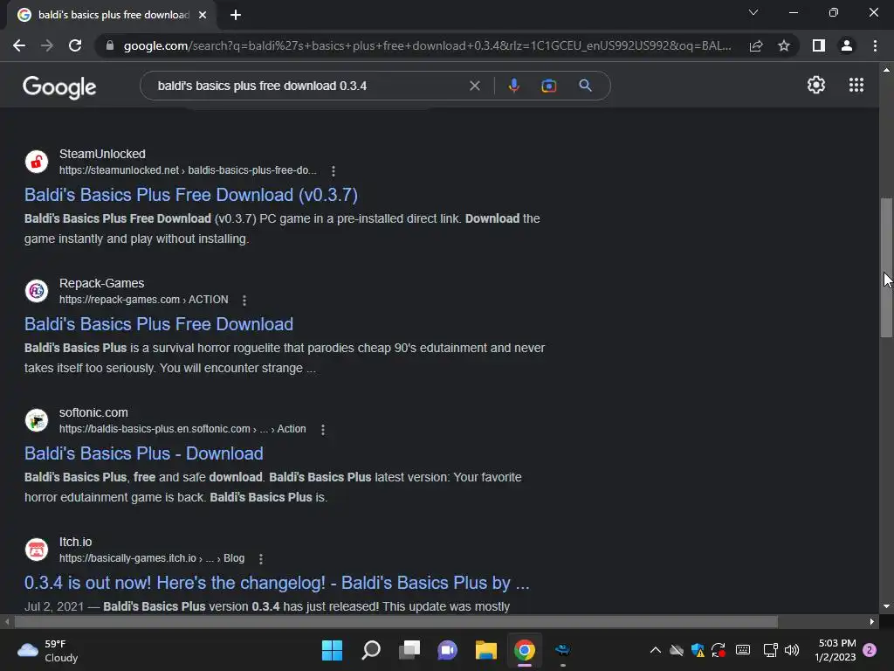
Task: Open a new browser tab
Action: (236, 15)
